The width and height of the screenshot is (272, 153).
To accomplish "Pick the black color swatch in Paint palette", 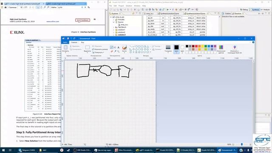I will point(187,46).
